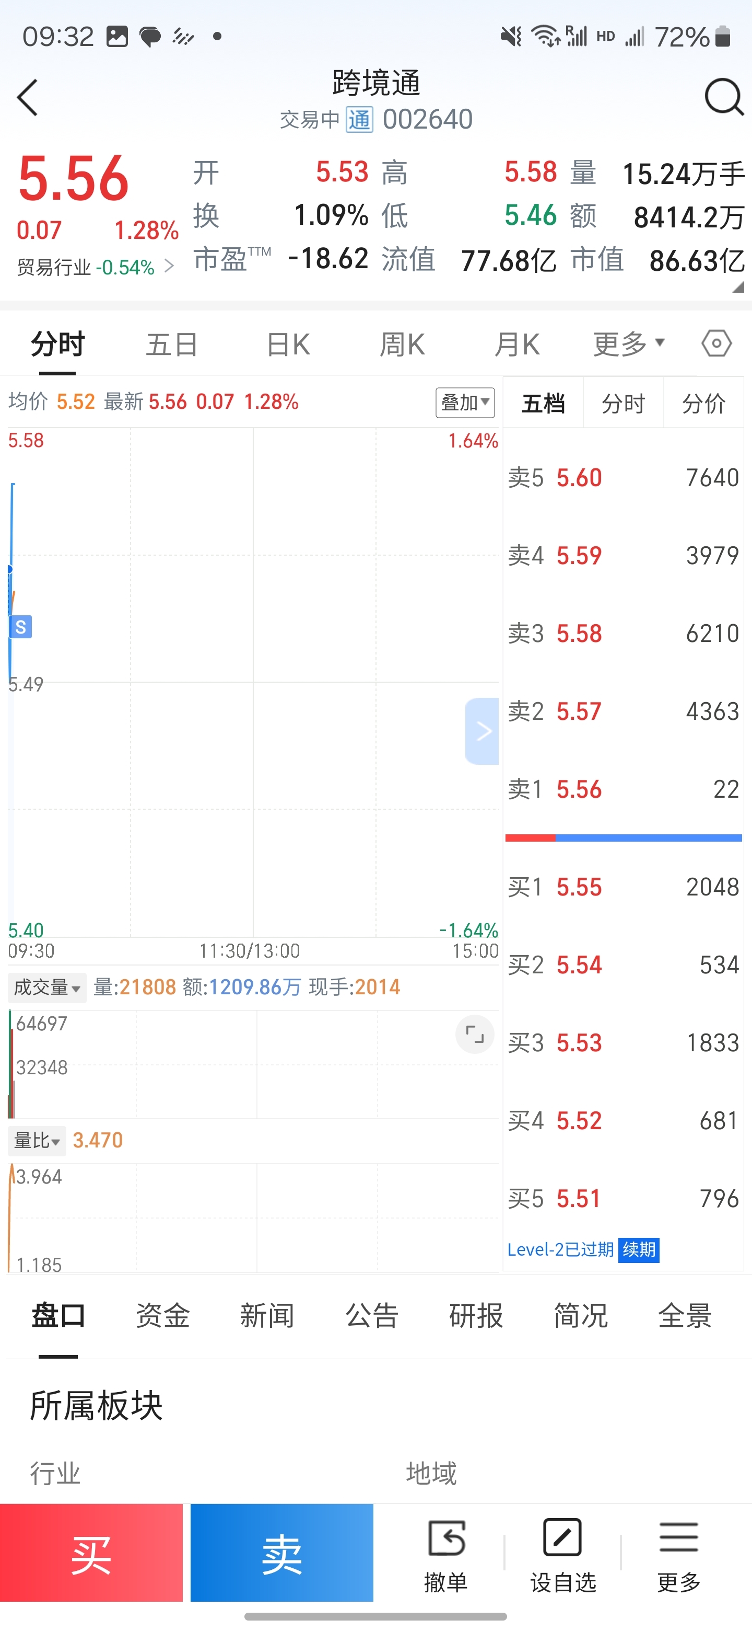Select the 分时 chart tab
Screen dimensions: 752x1631
[57, 344]
